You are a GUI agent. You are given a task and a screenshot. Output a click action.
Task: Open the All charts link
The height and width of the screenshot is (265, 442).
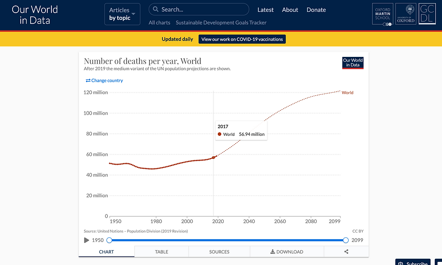tap(160, 23)
